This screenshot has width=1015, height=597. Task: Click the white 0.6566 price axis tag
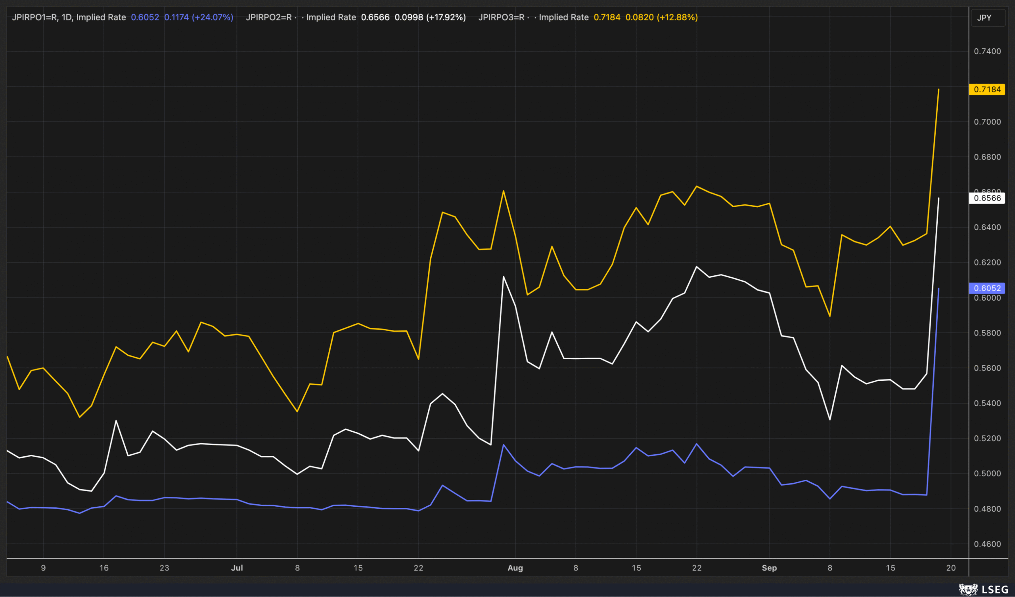987,198
